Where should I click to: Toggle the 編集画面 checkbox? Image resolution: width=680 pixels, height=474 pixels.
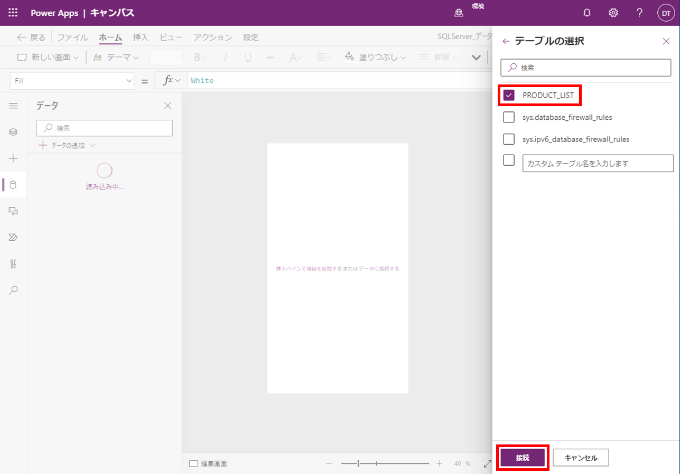click(x=193, y=463)
